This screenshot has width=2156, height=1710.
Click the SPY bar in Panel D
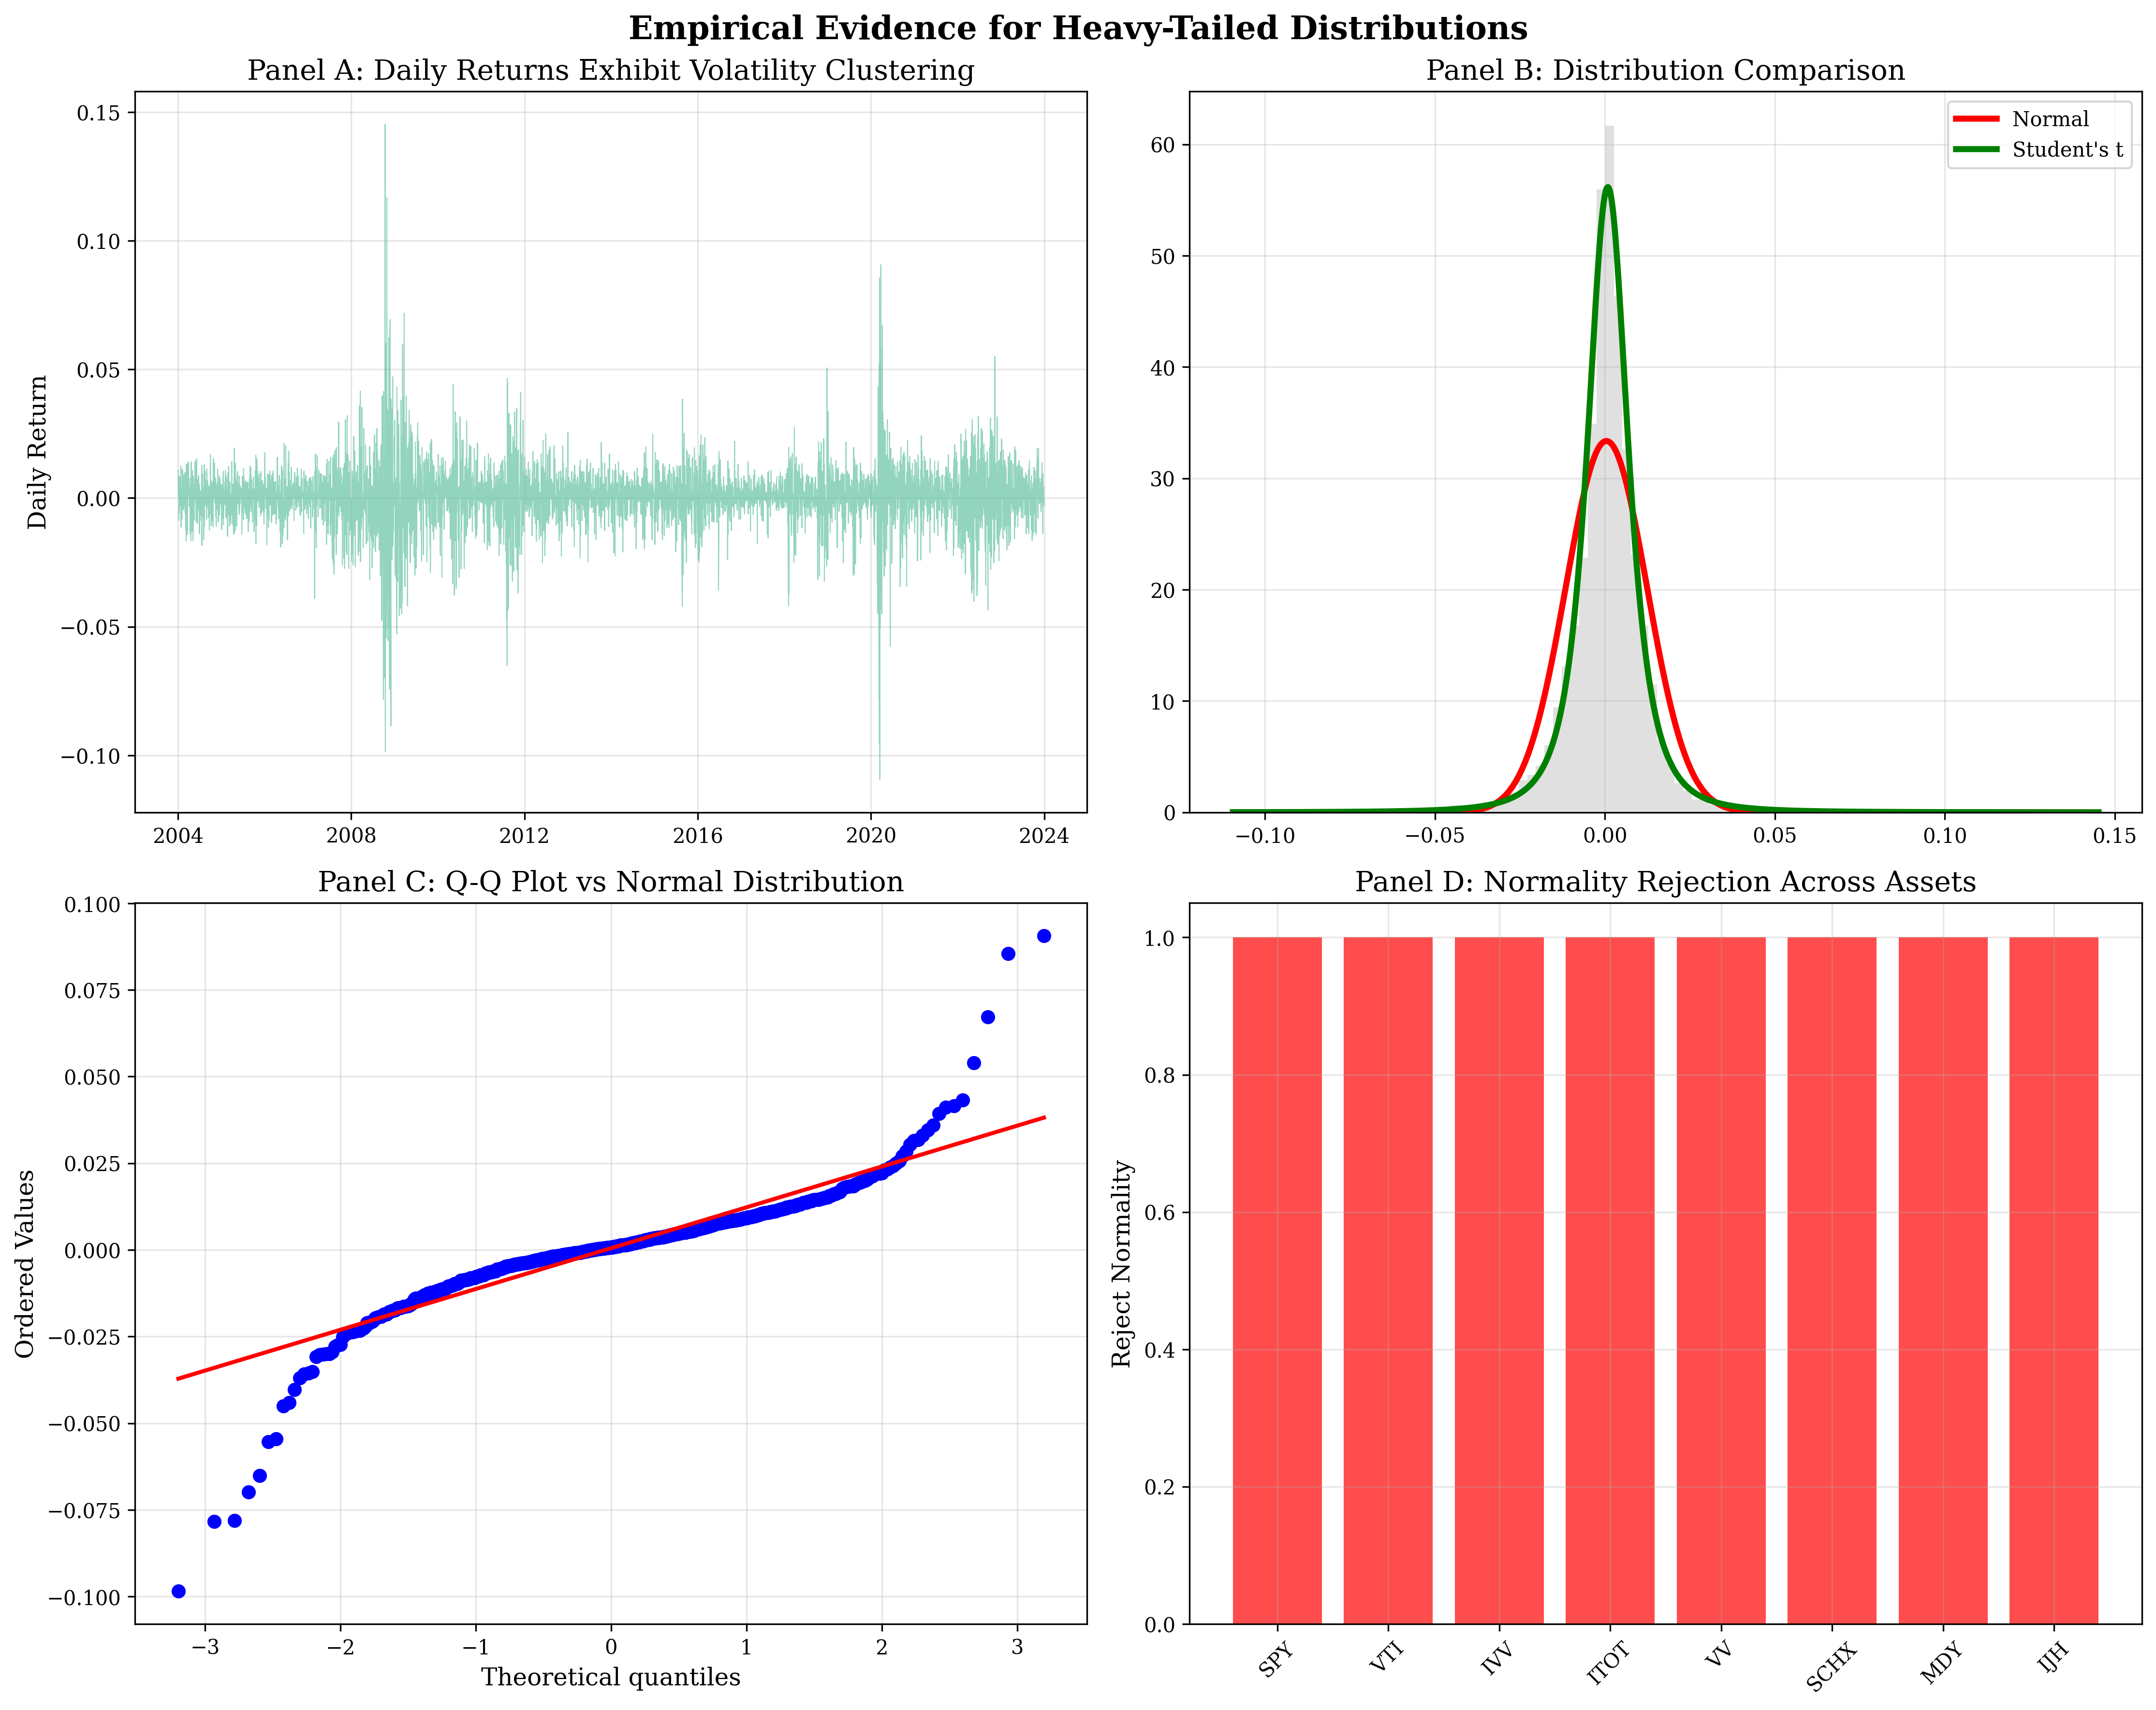1277,1279
